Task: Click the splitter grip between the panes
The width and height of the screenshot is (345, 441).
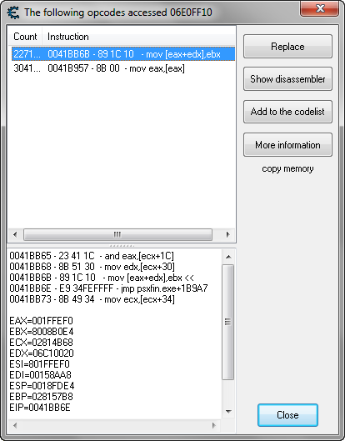Action: 122,246
